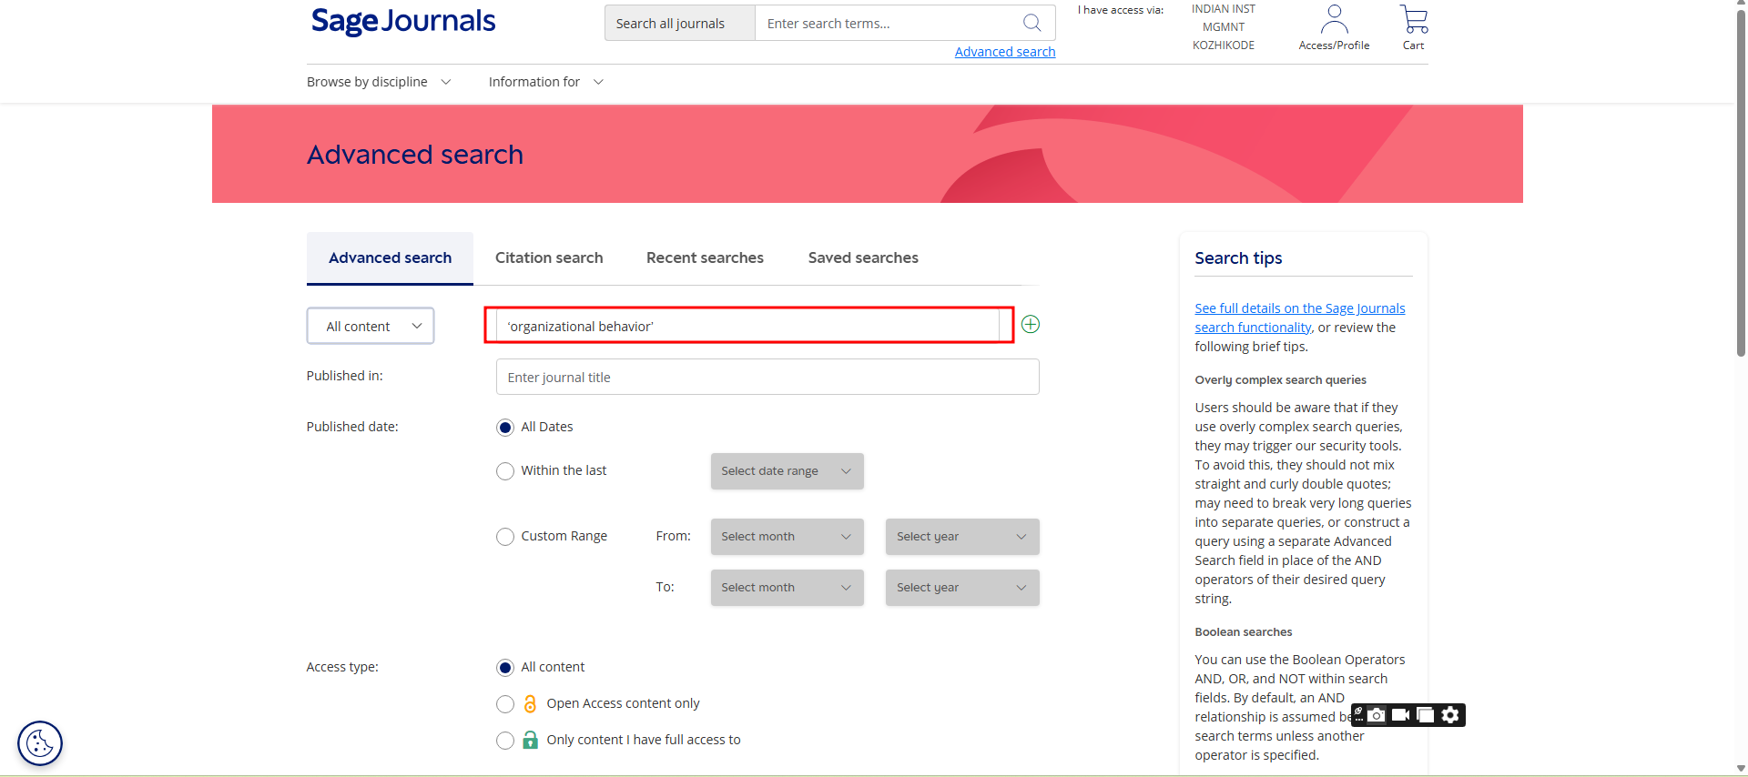
Task: Choose Open Access content only option
Action: 505,704
